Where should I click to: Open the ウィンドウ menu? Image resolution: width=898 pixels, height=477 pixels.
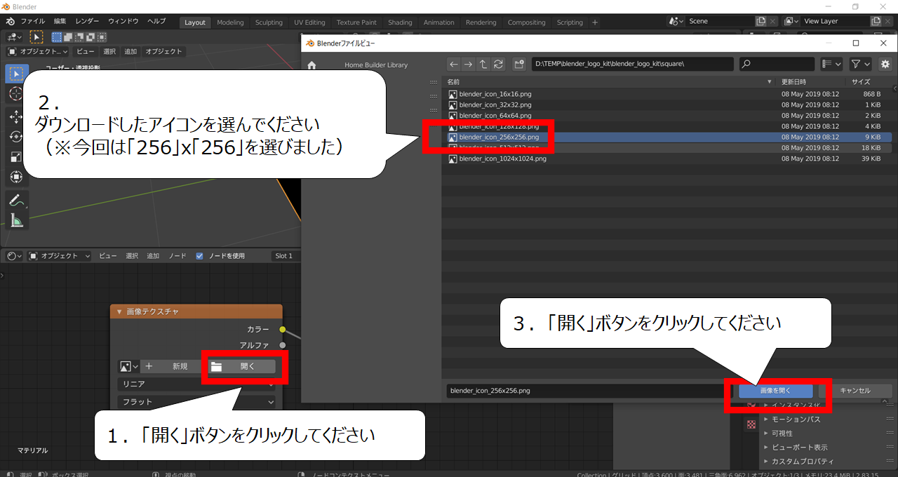click(123, 22)
